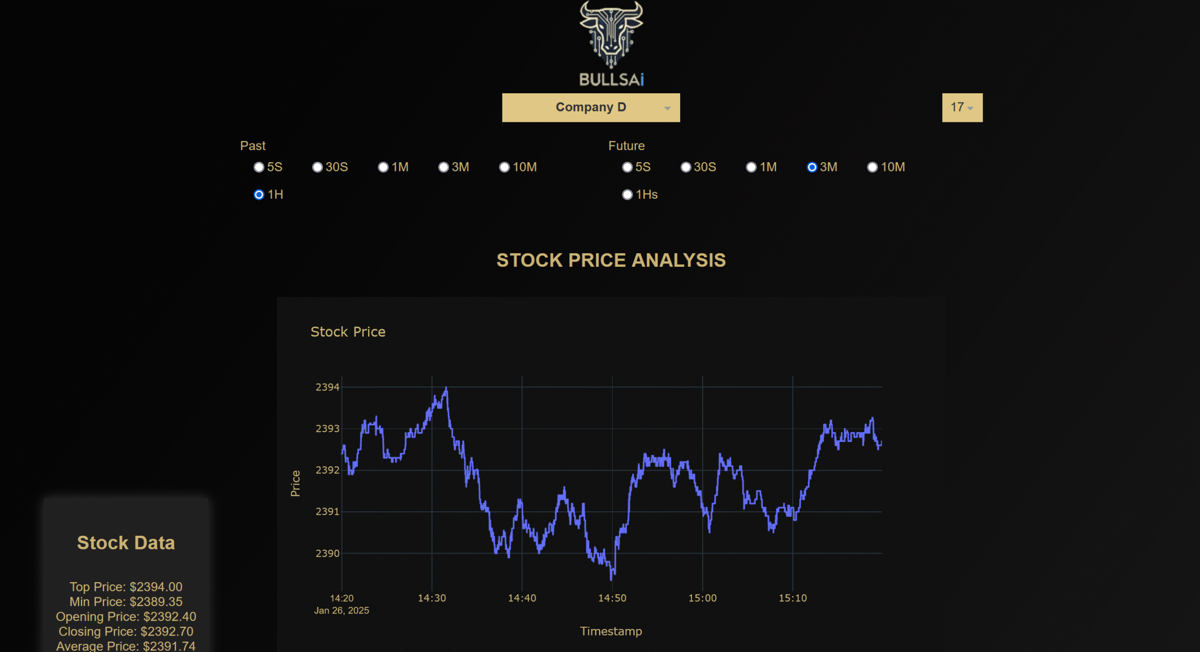Expand the dropdown showing 17
Image resolution: width=1200 pixels, height=652 pixels.
(x=961, y=107)
